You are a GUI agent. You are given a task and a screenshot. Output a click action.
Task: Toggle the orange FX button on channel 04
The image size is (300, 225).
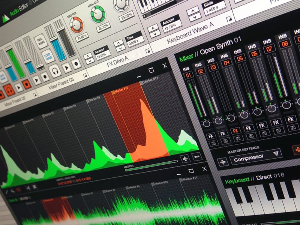(x=235, y=131)
